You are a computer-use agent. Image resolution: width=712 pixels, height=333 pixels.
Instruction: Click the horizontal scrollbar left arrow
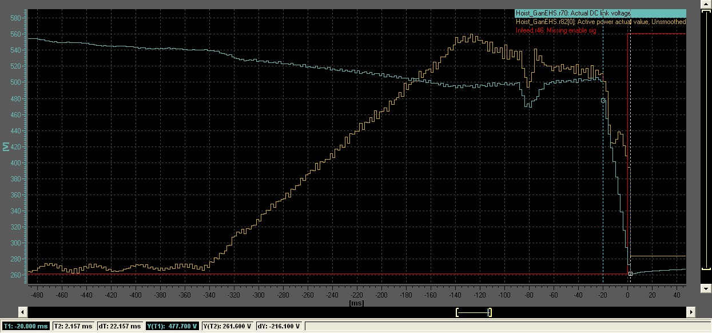tap(23, 312)
